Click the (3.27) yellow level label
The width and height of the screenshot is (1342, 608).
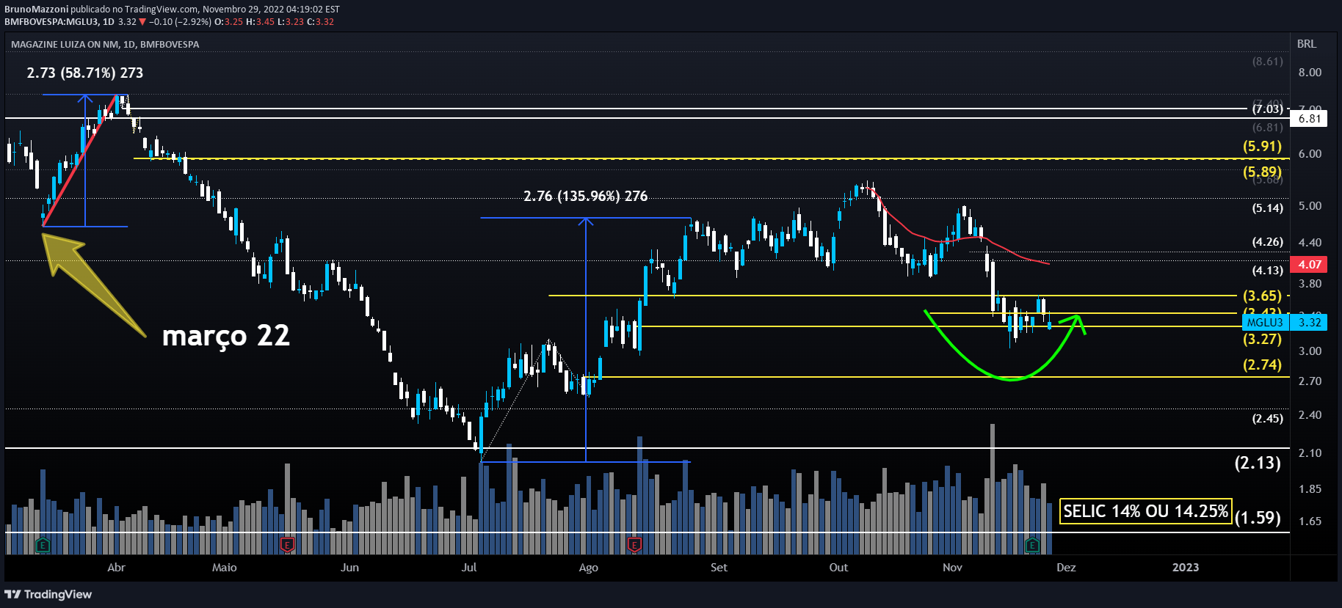1262,339
